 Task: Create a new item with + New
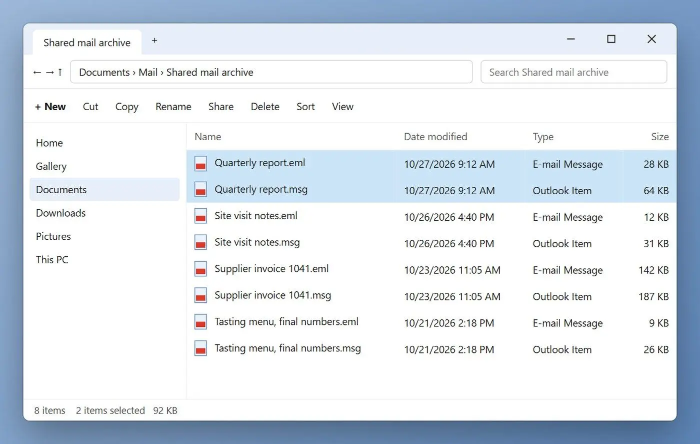pos(50,107)
